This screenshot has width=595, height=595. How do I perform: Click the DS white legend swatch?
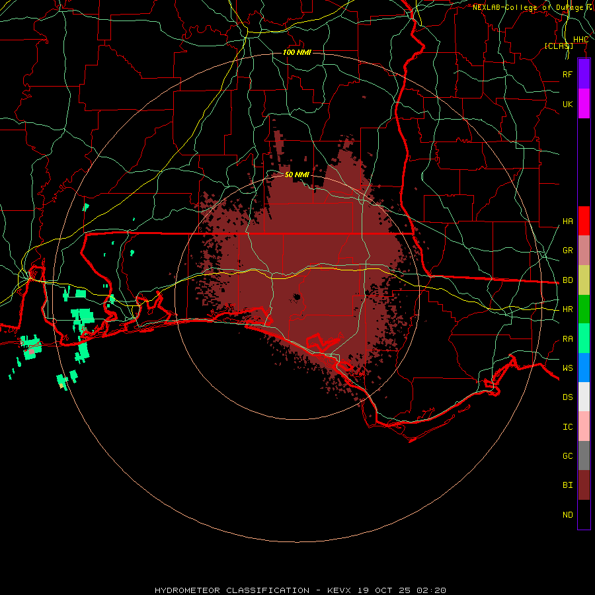pos(584,397)
